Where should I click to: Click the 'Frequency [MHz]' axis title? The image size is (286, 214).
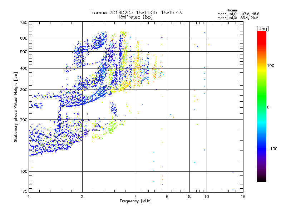(135, 201)
